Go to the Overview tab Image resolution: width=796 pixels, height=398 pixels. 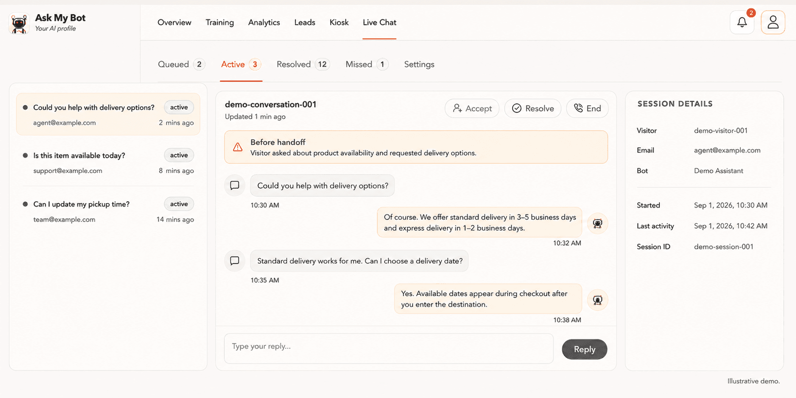tap(174, 23)
